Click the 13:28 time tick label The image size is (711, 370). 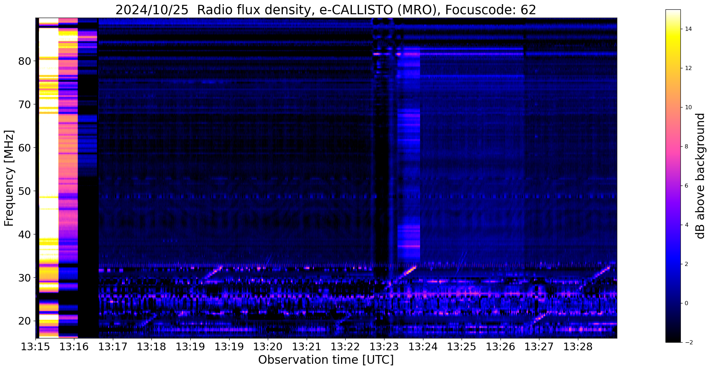click(x=578, y=347)
